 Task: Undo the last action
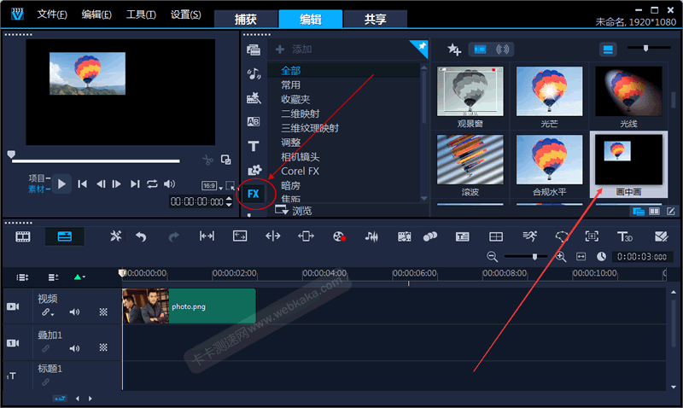(141, 236)
